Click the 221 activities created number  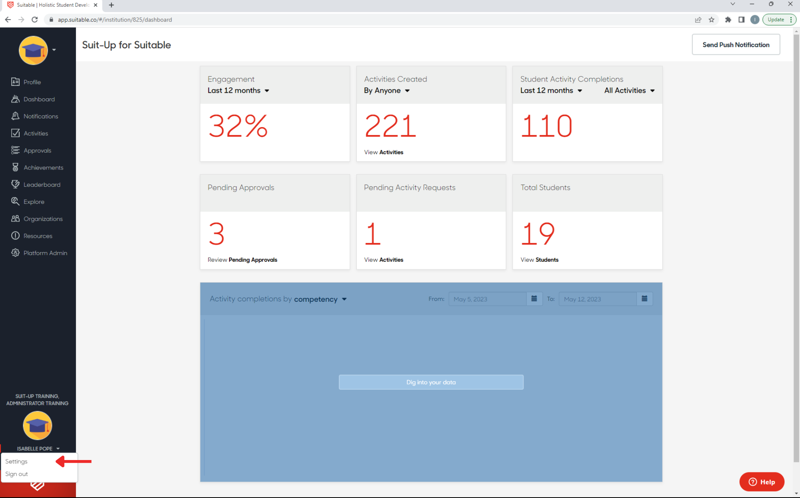[x=390, y=126]
